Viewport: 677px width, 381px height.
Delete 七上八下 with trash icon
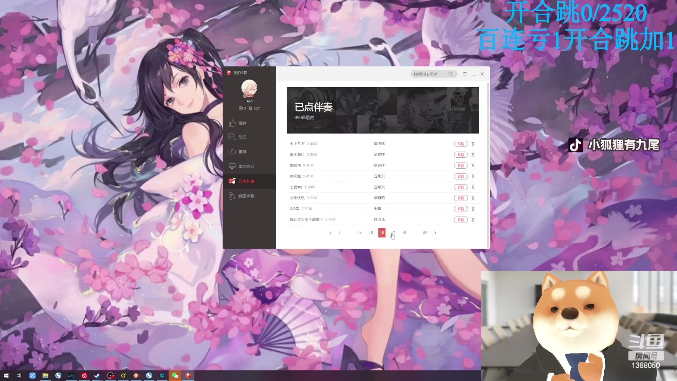click(473, 144)
